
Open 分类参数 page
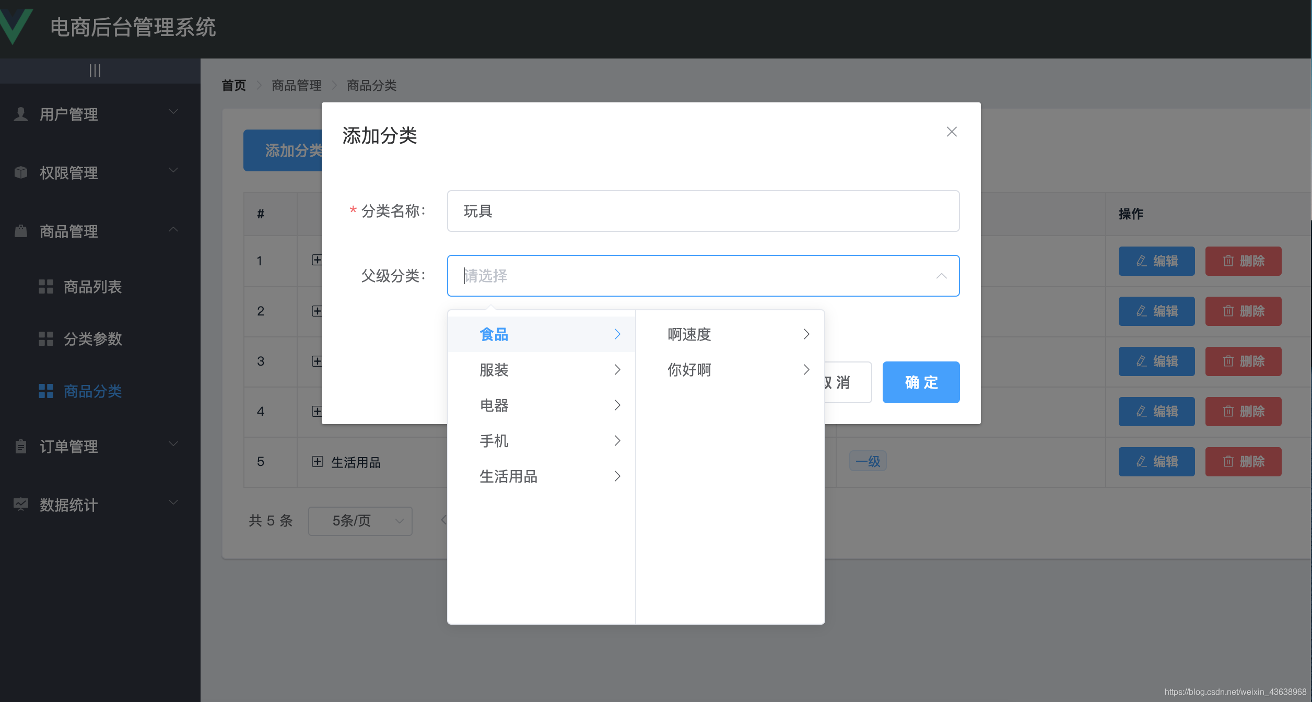(100, 338)
